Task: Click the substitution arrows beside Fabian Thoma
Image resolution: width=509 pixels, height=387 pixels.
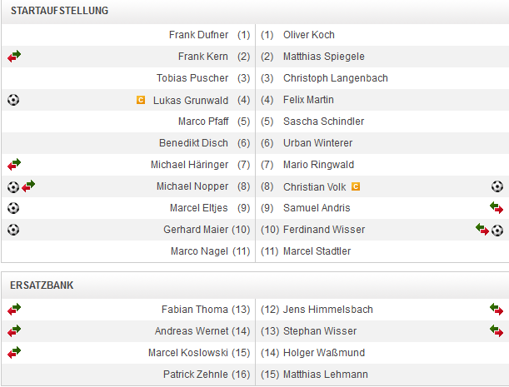Action: point(14,310)
